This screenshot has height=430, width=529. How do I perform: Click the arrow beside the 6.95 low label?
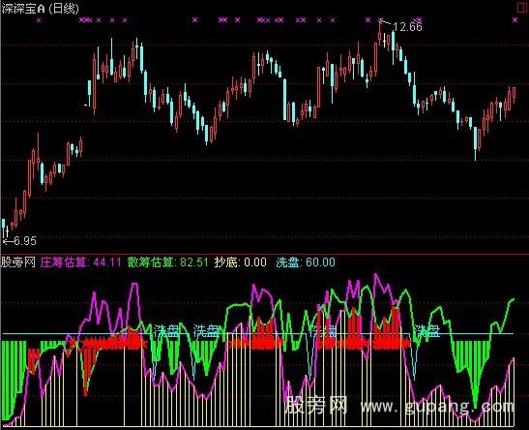pyautogui.click(x=8, y=241)
